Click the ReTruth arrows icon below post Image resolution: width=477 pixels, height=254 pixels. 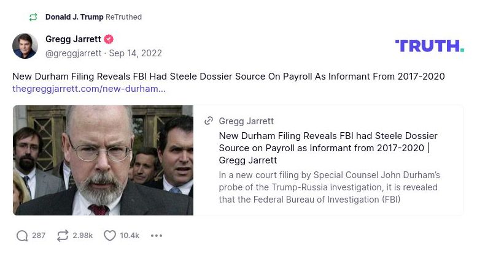point(62,236)
